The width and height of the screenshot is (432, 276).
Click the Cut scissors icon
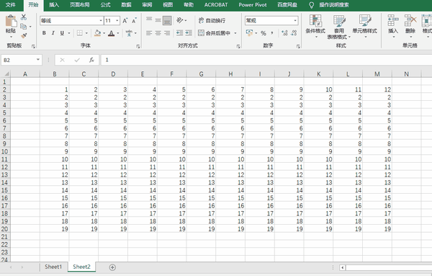[24, 17]
